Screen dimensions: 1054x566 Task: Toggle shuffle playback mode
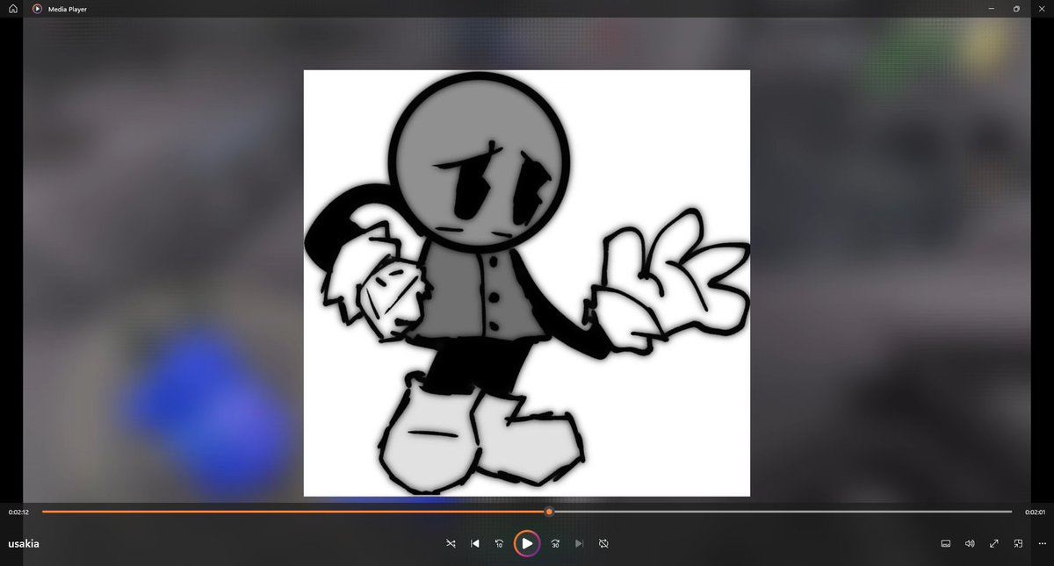(x=451, y=543)
